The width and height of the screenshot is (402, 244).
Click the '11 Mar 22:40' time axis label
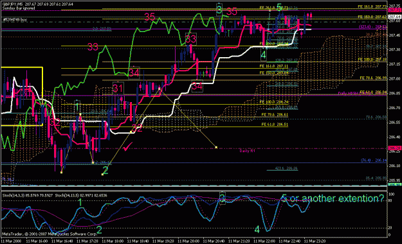pos(289,241)
